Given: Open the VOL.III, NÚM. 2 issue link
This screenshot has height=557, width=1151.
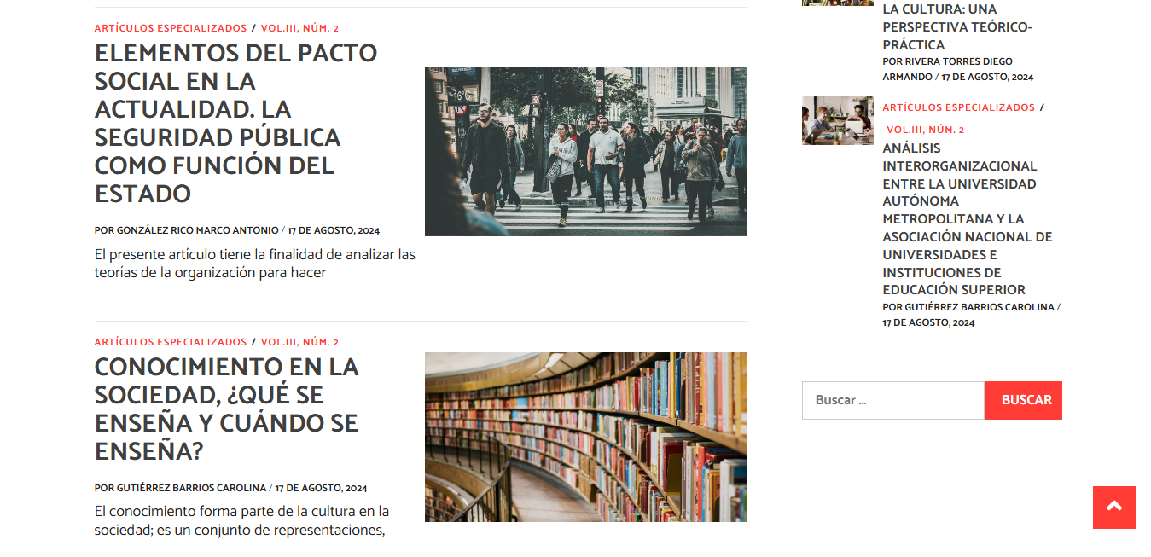Looking at the screenshot, I should point(300,27).
